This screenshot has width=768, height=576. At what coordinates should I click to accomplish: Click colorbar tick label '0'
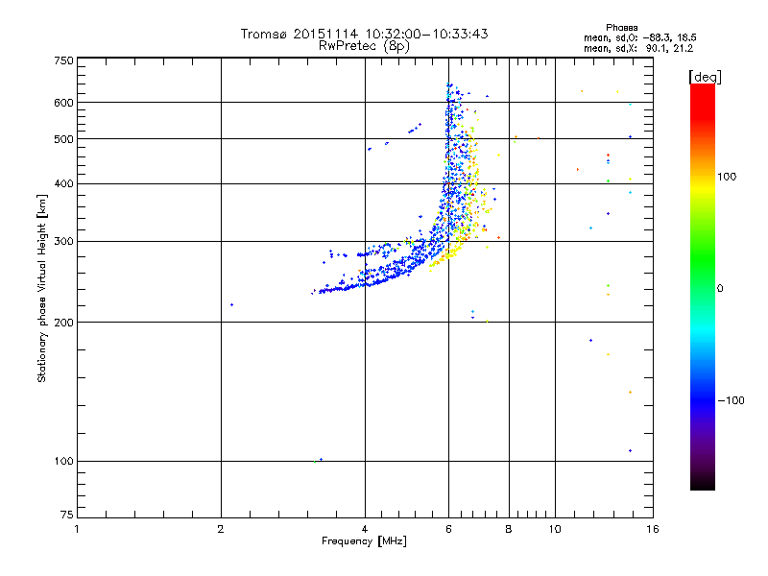720,289
